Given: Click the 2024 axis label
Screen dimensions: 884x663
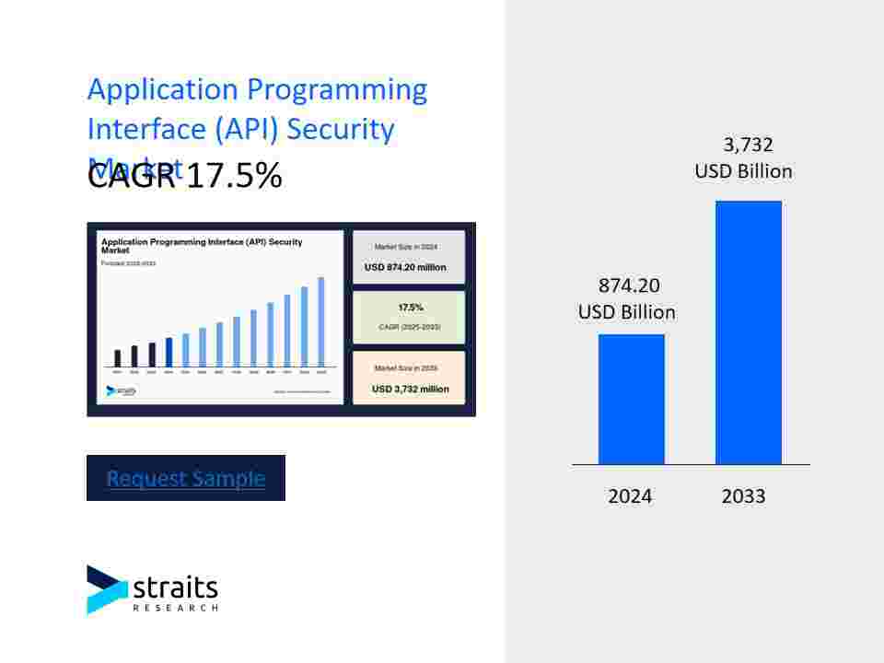Looking at the screenshot, I should (x=630, y=496).
